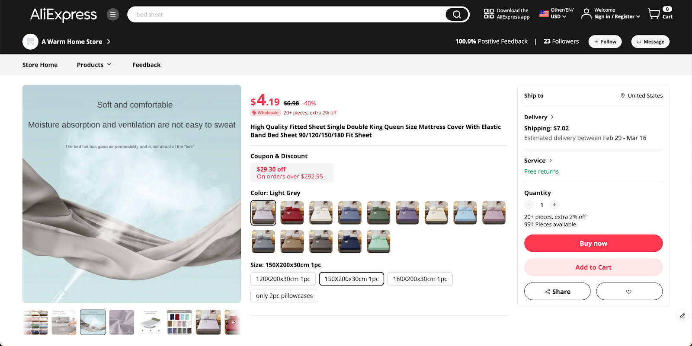692x346 pixels.
Task: Click Add to Cart
Action: click(593, 267)
